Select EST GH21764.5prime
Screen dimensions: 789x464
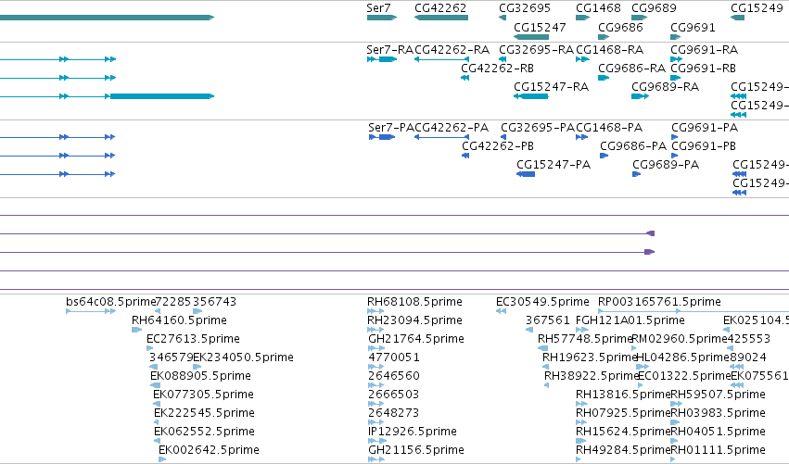[x=416, y=339]
